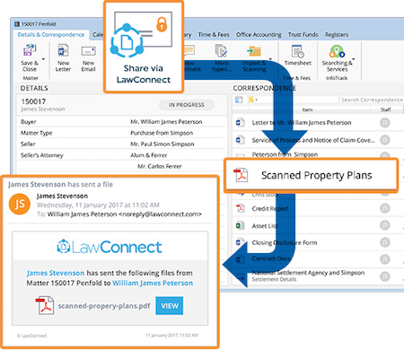Switch to the Trust Funds tab
Viewport: 404px width, 350px height.
[303, 35]
